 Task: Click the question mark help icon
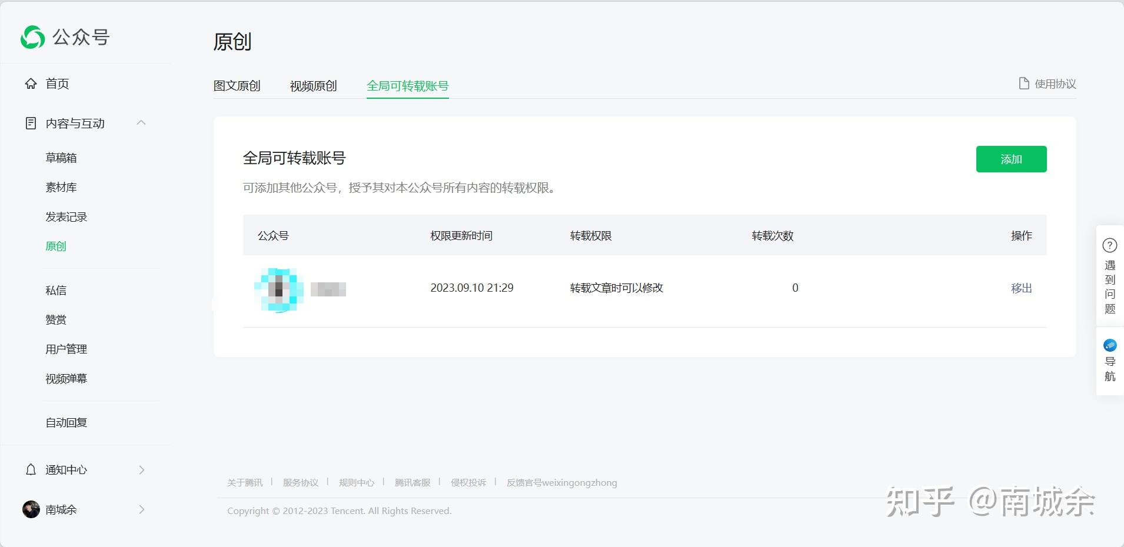[1110, 245]
